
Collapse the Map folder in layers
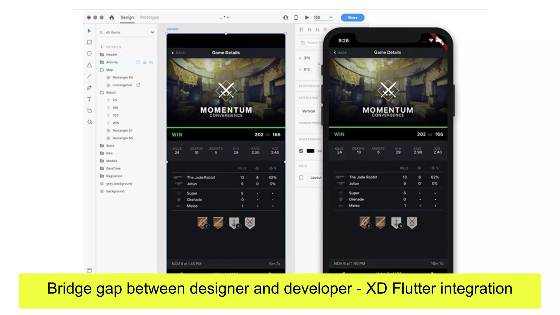click(x=102, y=70)
